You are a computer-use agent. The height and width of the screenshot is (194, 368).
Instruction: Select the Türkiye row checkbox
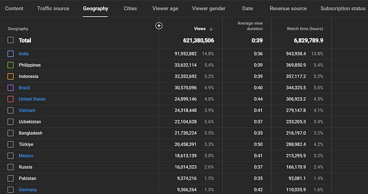point(11,144)
